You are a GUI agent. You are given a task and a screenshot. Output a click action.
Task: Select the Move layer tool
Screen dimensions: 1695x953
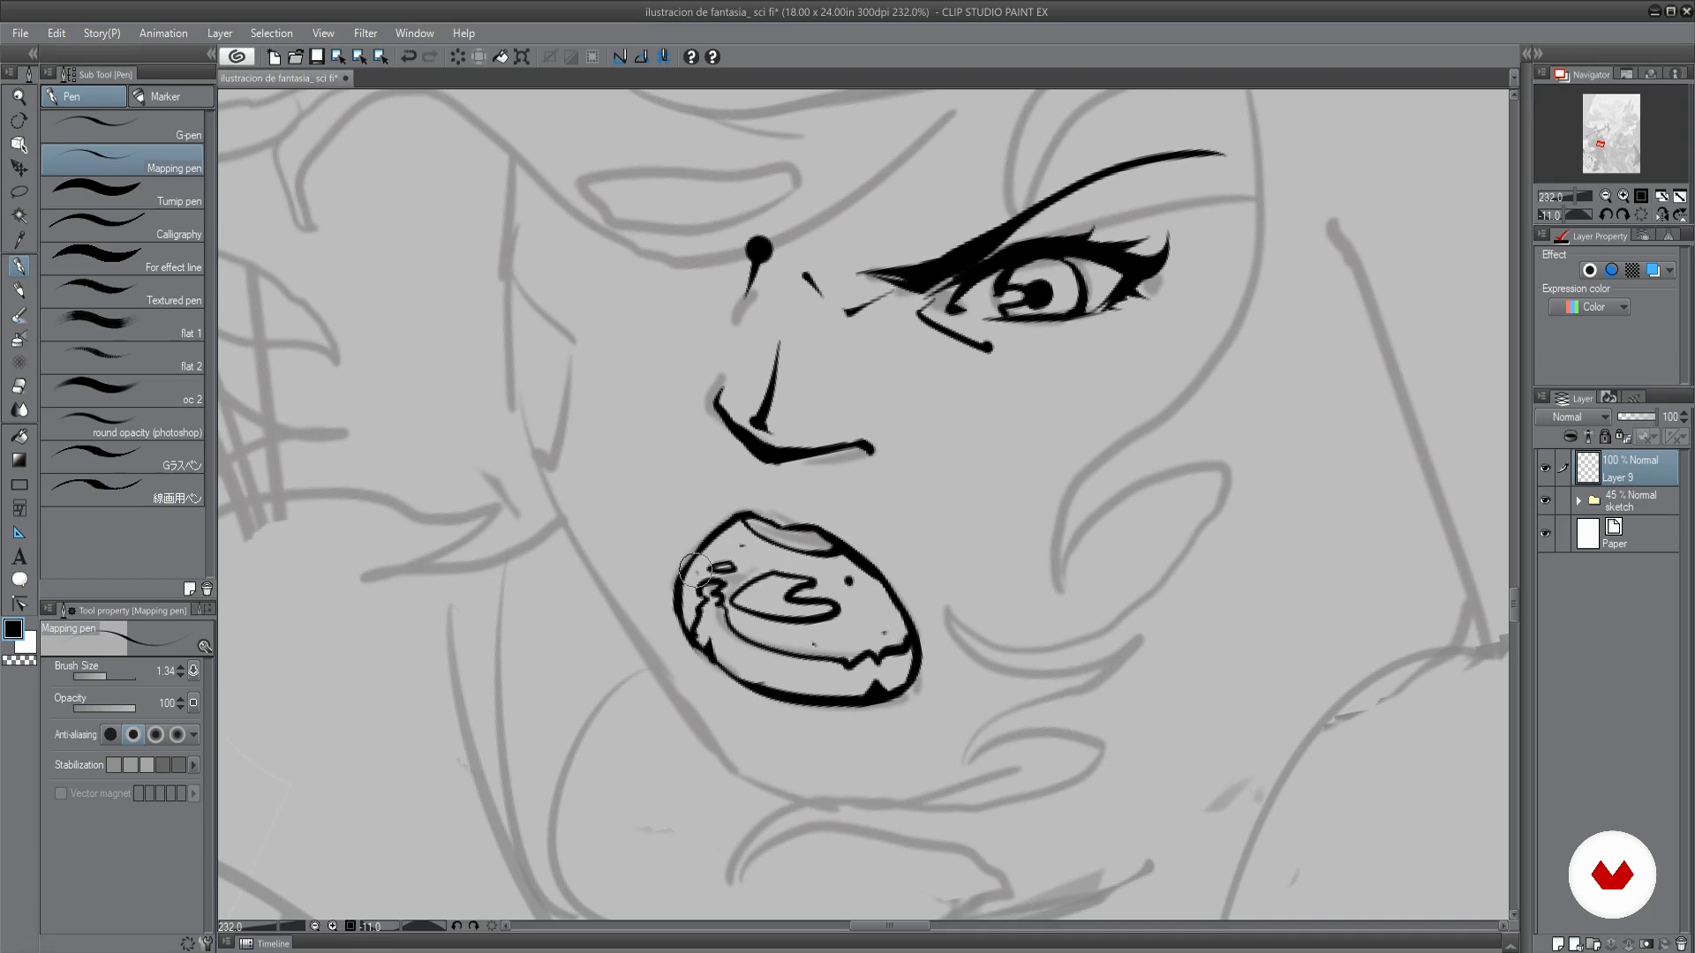tap(19, 168)
